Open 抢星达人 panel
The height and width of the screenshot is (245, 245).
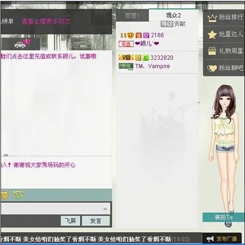coord(224,34)
